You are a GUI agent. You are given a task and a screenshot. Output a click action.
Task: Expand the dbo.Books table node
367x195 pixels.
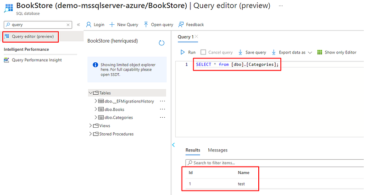click(x=96, y=109)
